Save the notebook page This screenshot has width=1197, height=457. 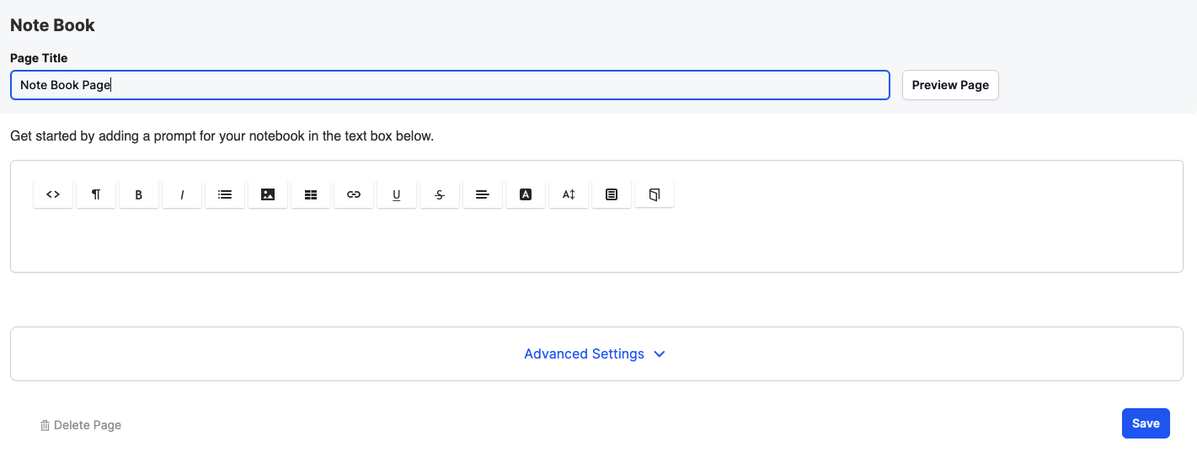click(x=1146, y=423)
